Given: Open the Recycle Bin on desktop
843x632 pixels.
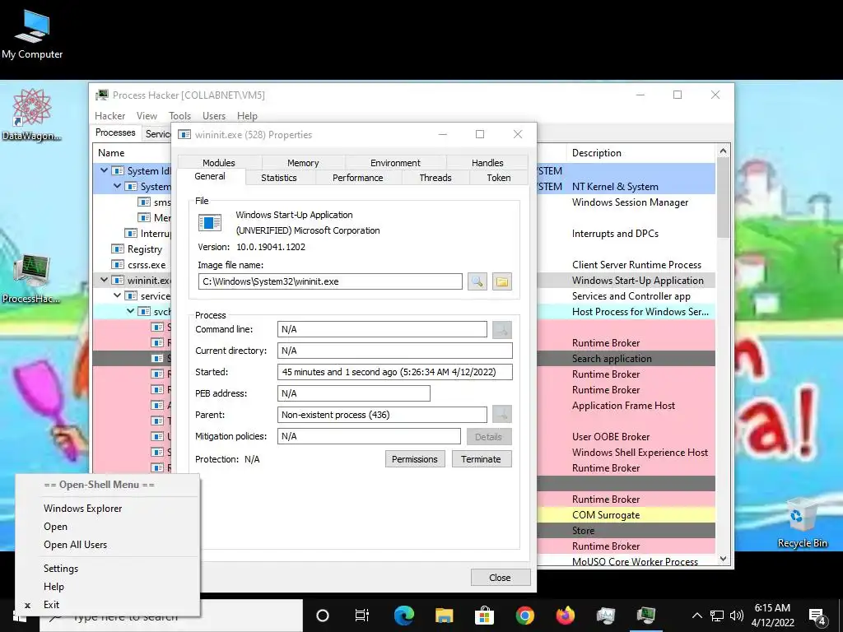Looking at the screenshot, I should point(802,523).
